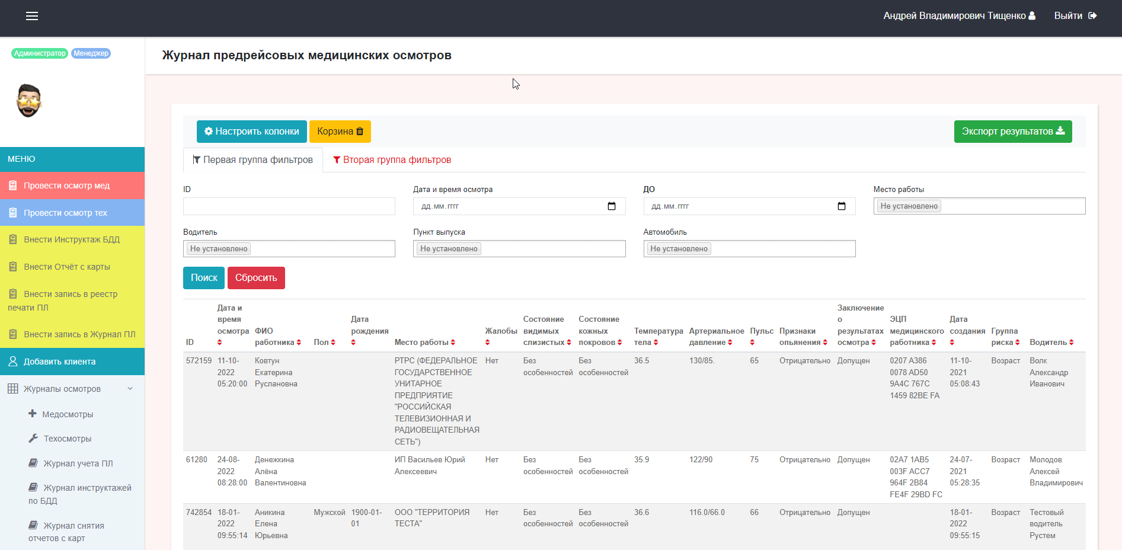Click the user profile icon beside Тищенко
Screen dimensions: 1122x550
[1032, 16]
